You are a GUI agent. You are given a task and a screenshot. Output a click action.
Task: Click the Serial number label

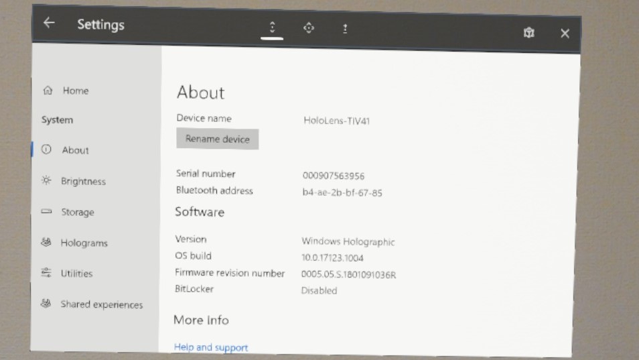pyautogui.click(x=206, y=174)
